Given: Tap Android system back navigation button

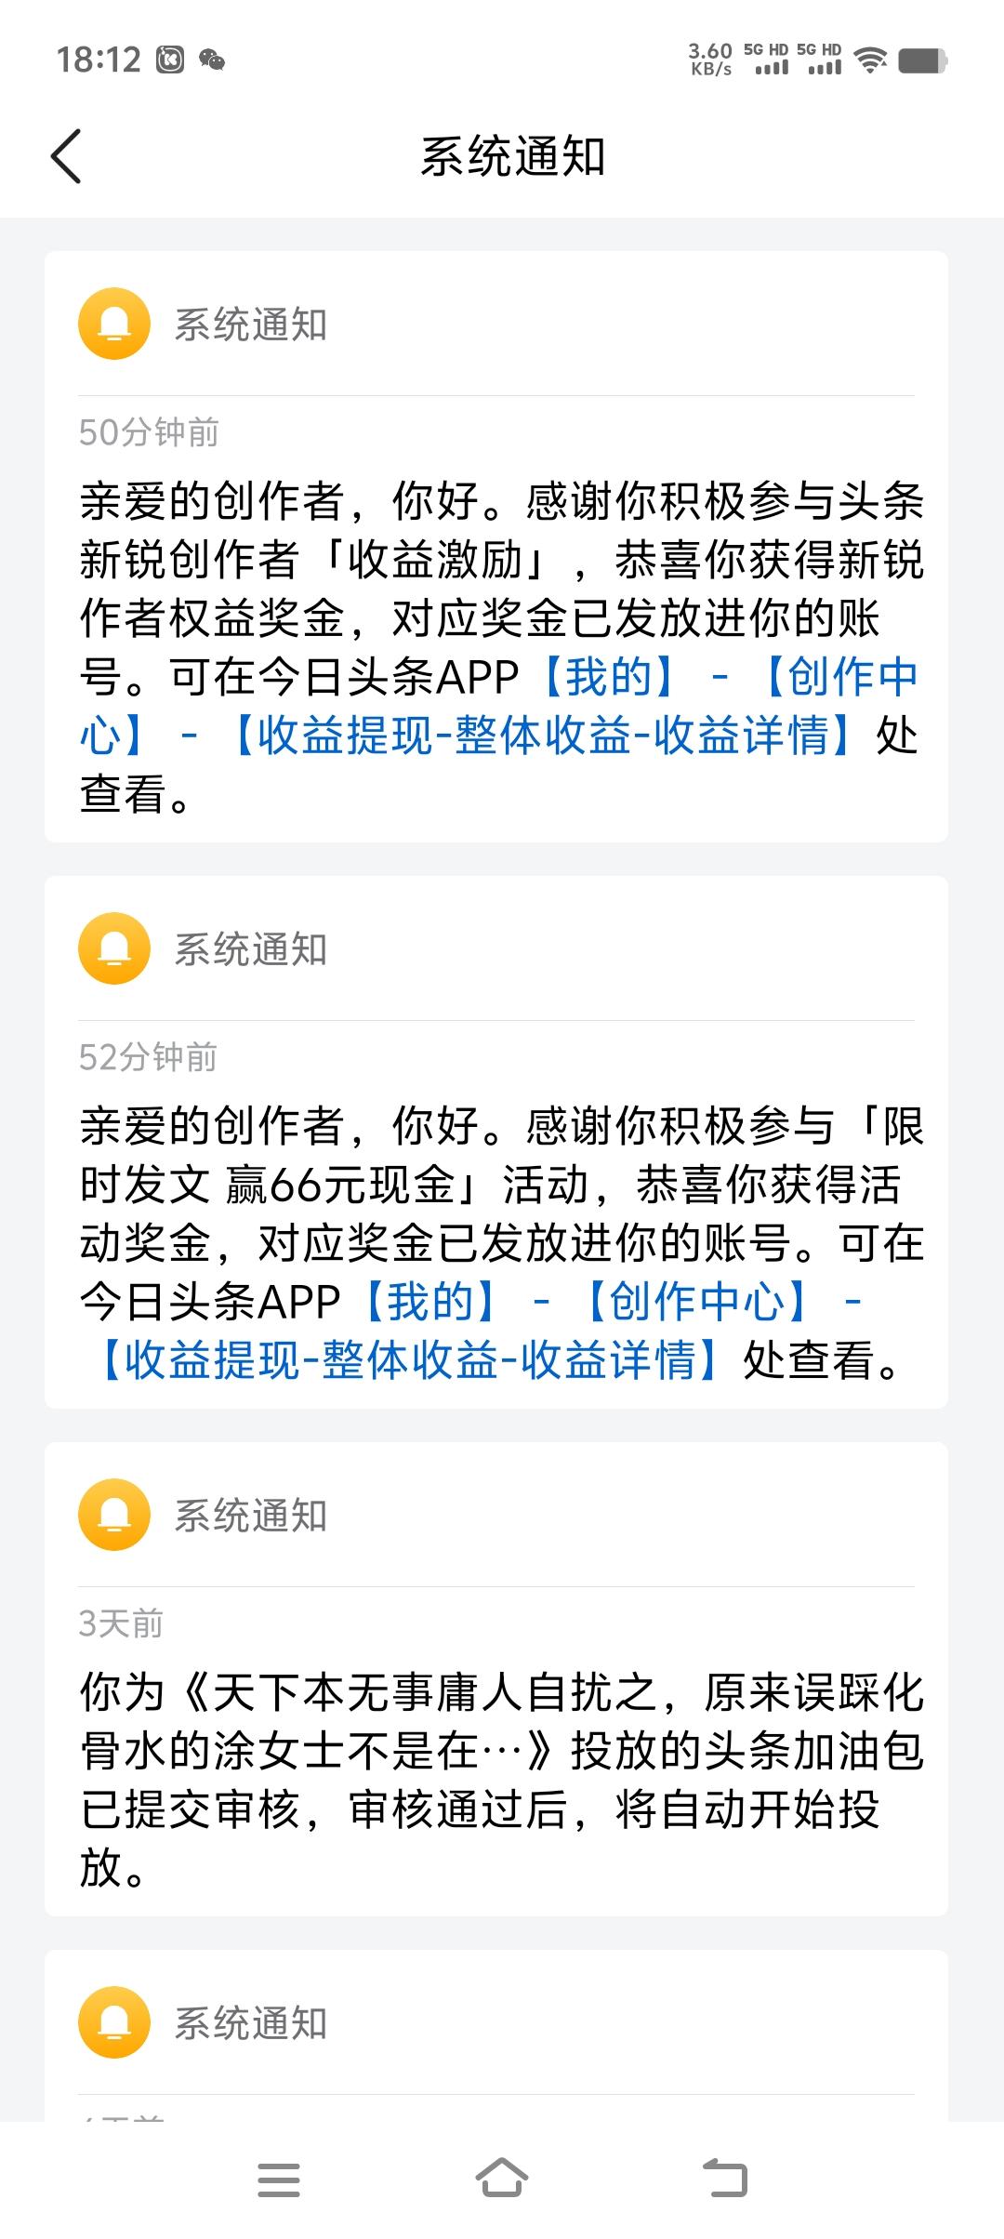Looking at the screenshot, I should point(725,2179).
